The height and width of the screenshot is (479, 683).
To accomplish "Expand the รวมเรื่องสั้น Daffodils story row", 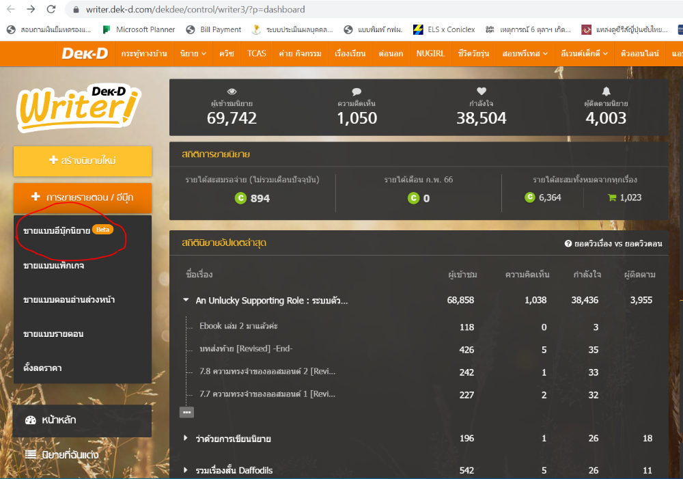I will click(186, 470).
